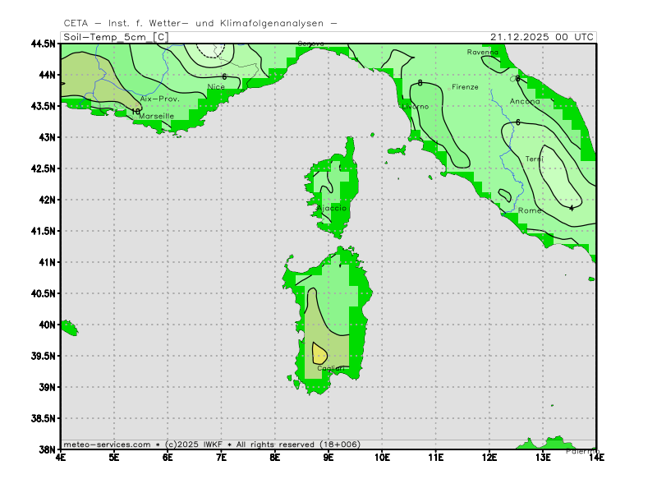Click the Cagliari label on Sardinia
The width and height of the screenshot is (657, 493).
[331, 368]
